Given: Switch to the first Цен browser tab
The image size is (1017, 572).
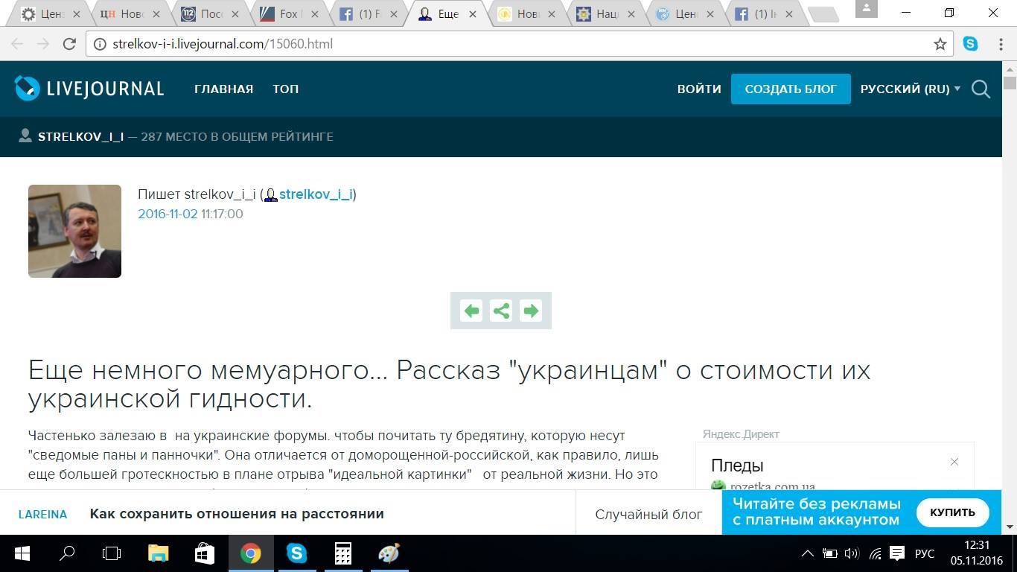Looking at the screenshot, I should tap(52, 14).
